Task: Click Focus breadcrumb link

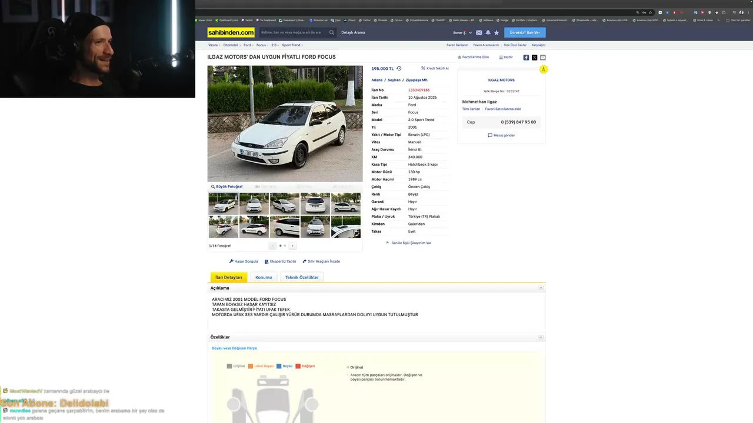Action: 261,45
